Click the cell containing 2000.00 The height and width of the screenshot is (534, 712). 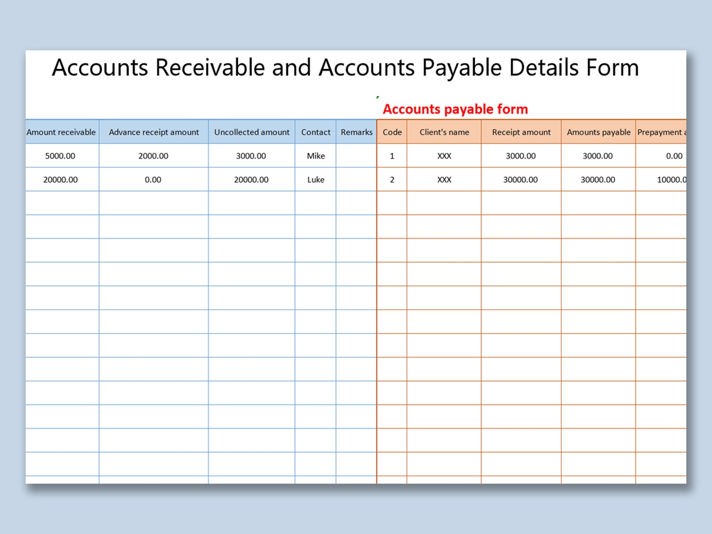tap(153, 156)
